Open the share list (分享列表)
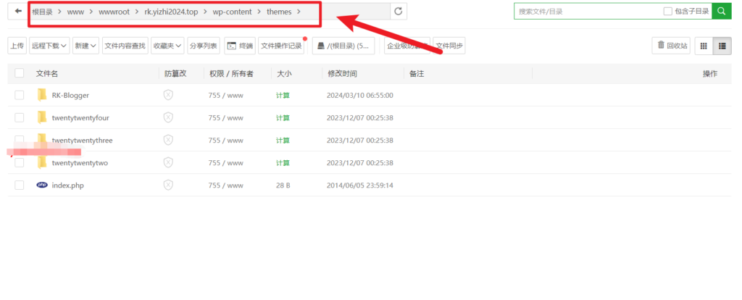Image resolution: width=742 pixels, height=300 pixels. tap(204, 46)
